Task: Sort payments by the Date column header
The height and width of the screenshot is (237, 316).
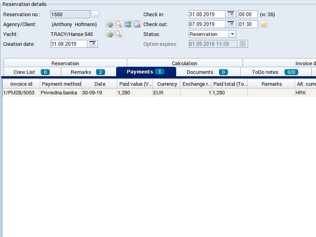Action: click(x=100, y=84)
